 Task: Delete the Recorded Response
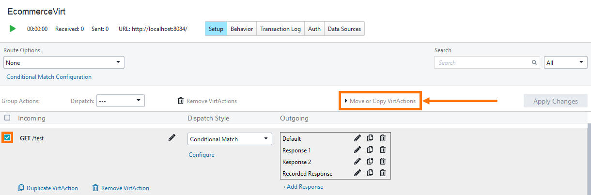pos(382,173)
